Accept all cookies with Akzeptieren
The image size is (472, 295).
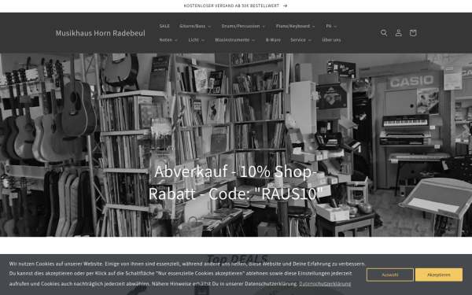point(439,275)
